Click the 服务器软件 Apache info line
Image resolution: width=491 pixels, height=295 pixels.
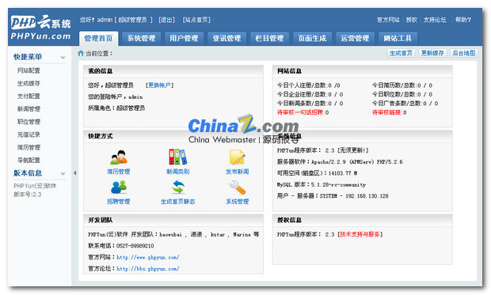pyautogui.click(x=340, y=161)
